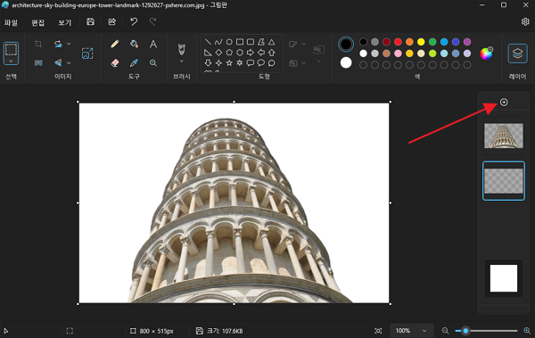Pick the Five-point star shape

point(229,63)
